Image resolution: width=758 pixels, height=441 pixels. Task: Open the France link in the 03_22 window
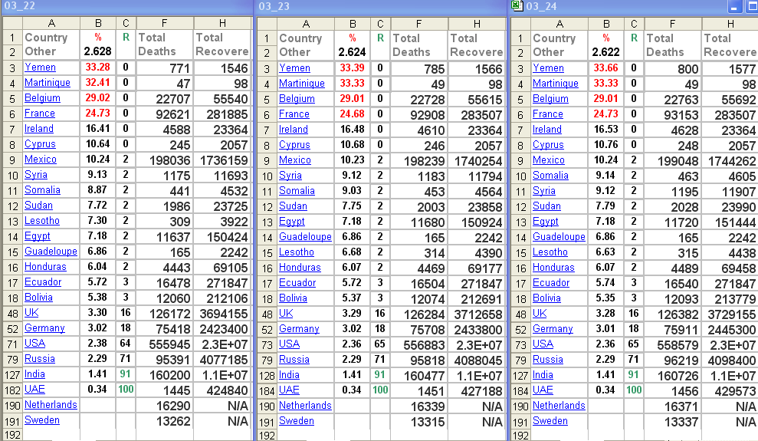coord(40,114)
